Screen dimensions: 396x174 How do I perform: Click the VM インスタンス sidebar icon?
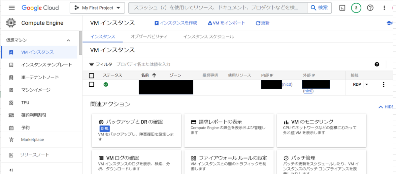(11, 52)
